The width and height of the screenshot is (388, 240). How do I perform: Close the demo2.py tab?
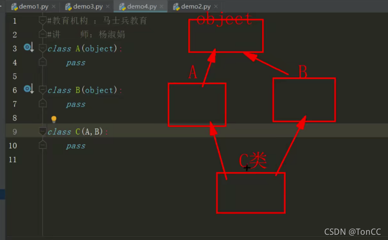[216, 6]
